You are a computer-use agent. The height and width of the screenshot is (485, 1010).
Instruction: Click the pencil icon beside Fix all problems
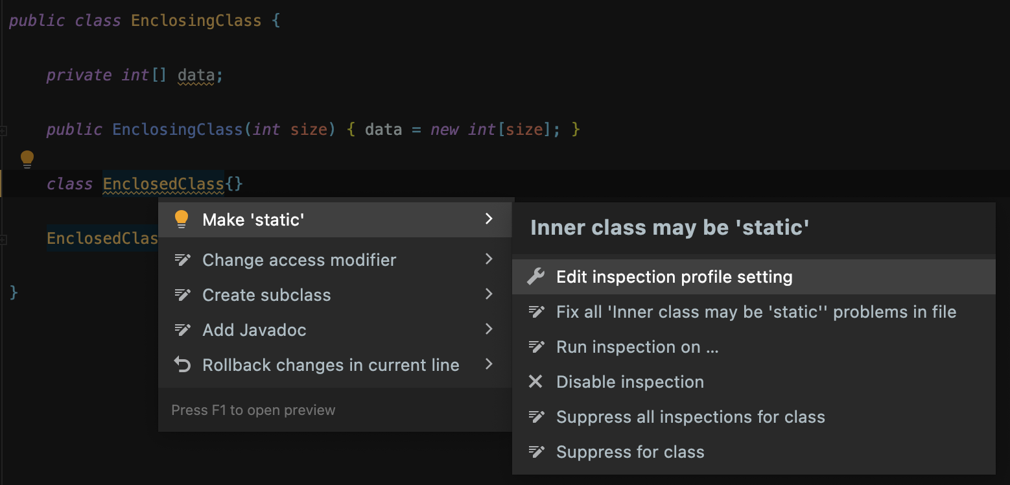[x=536, y=312]
